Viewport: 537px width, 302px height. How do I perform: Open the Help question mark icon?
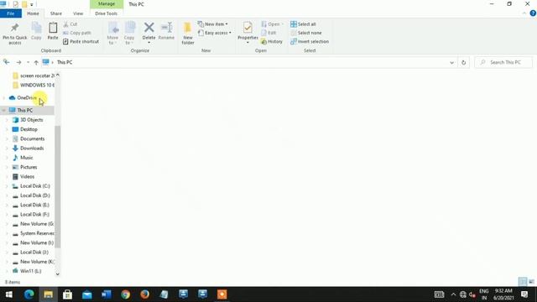coord(533,13)
